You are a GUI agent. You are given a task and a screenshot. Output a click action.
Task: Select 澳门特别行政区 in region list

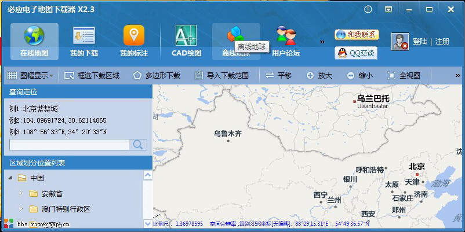tap(60, 209)
